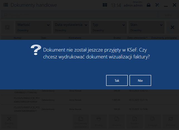This screenshot has width=179, height=130.
Task: Sort by Kontrahent column header
Action: (x=75, y=38)
